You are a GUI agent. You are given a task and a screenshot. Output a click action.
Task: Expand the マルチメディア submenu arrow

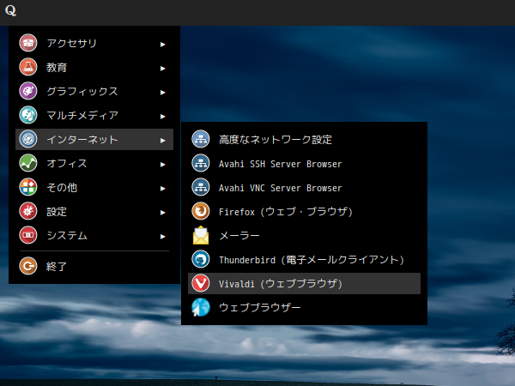click(x=162, y=116)
